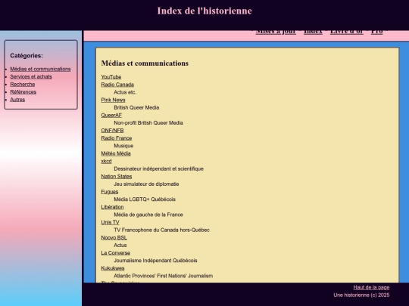The height and width of the screenshot is (306, 409).
Task: Open the Services et achats category
Action: 31,76
